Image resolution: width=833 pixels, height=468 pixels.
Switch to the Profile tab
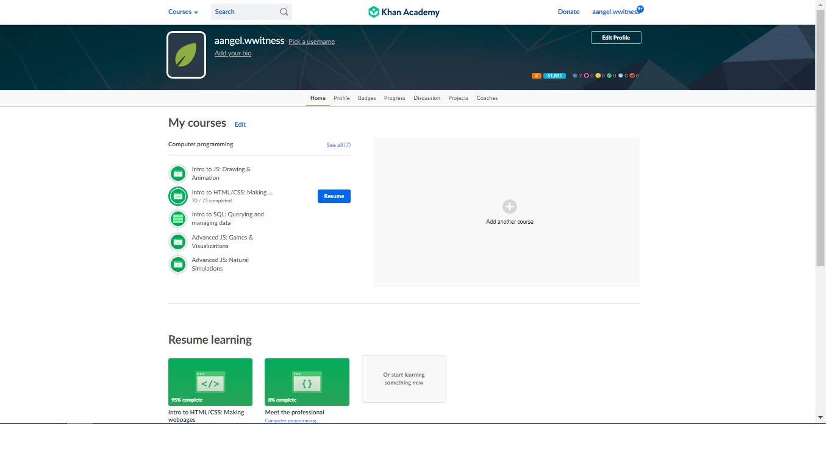click(x=341, y=98)
